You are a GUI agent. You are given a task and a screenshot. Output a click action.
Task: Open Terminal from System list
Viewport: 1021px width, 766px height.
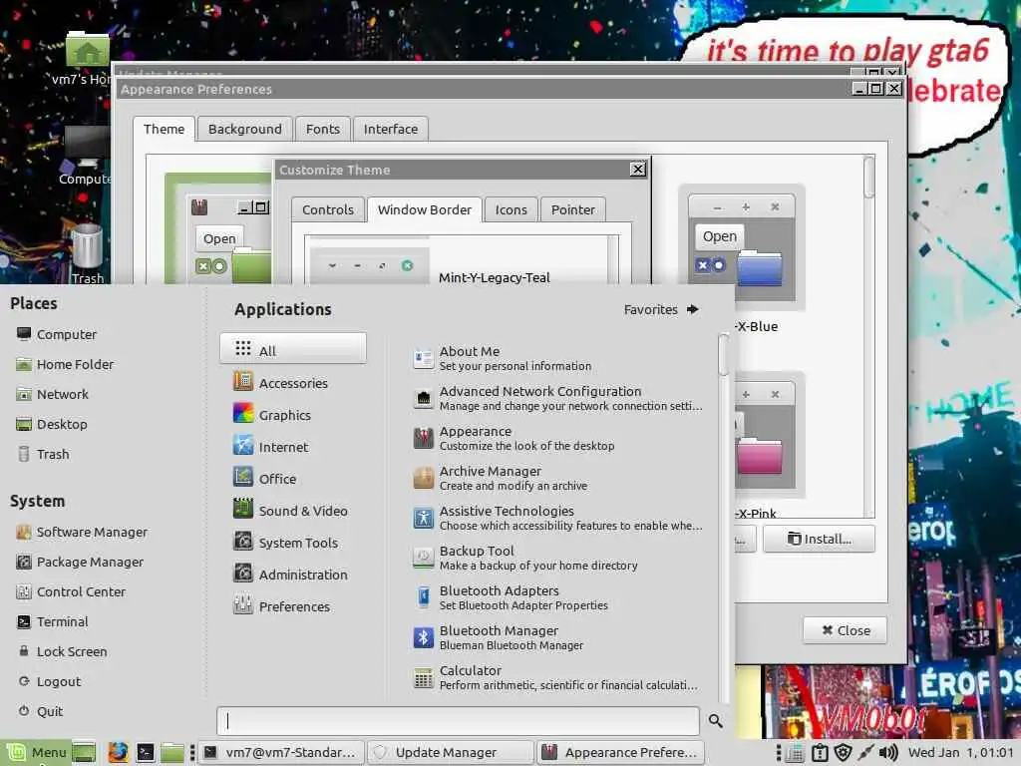tap(52, 621)
